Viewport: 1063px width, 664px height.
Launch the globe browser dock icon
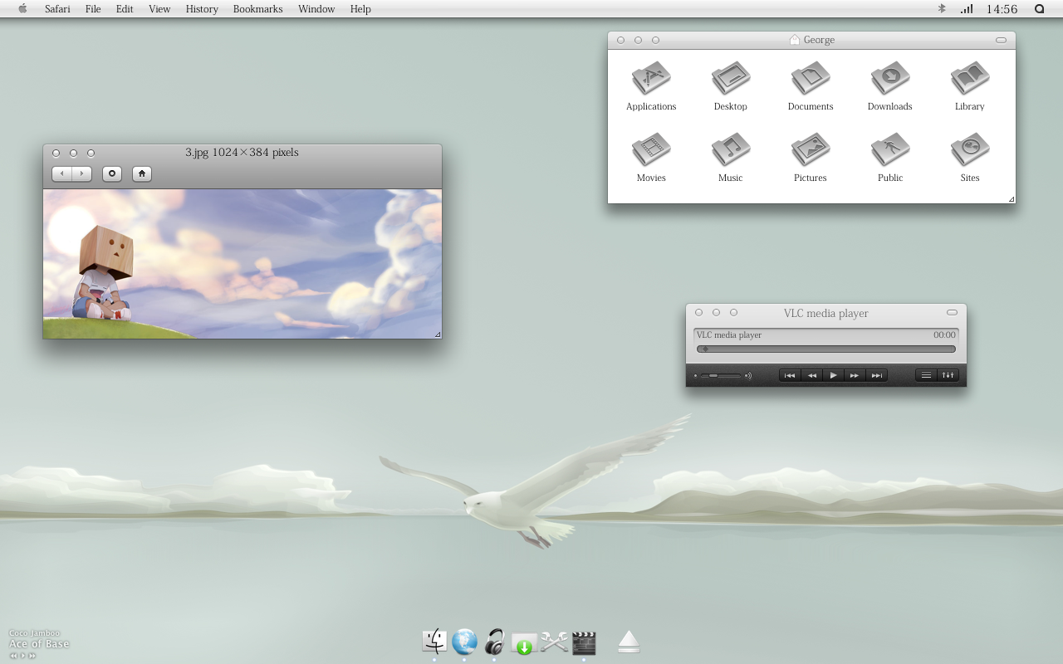[x=464, y=642]
